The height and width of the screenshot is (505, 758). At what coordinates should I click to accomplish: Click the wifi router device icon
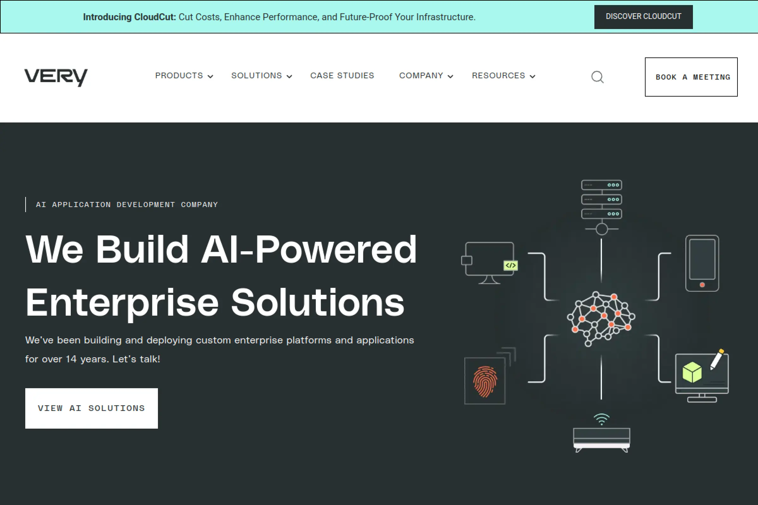(x=601, y=435)
